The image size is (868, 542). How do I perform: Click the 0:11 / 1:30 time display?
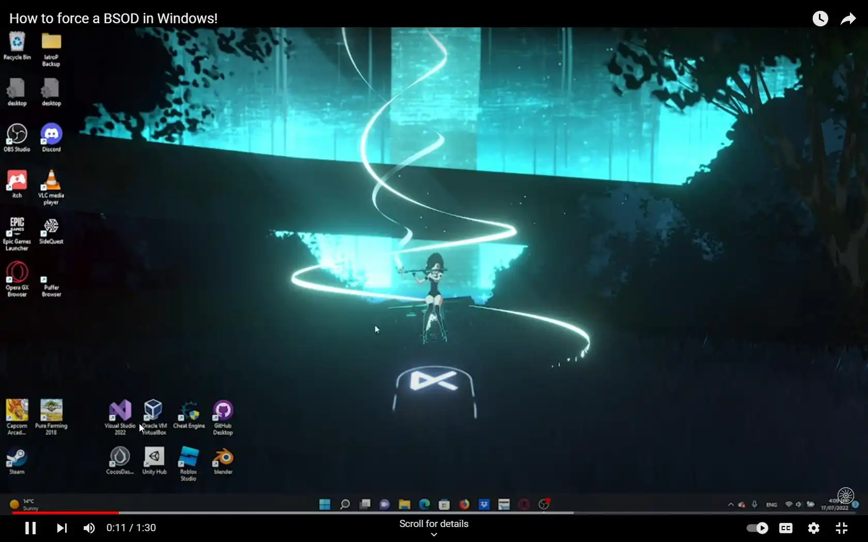coord(131,528)
